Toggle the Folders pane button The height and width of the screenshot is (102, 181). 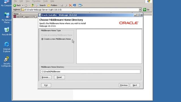click(52, 5)
